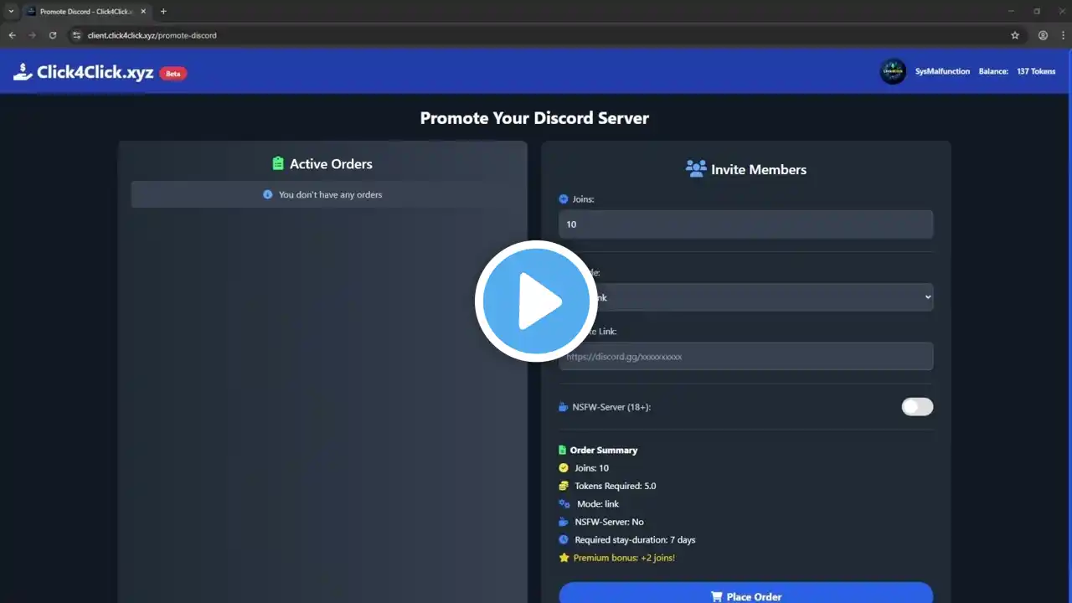Open the tab search dropdown arrow
This screenshot has width=1072, height=603.
[x=11, y=12]
